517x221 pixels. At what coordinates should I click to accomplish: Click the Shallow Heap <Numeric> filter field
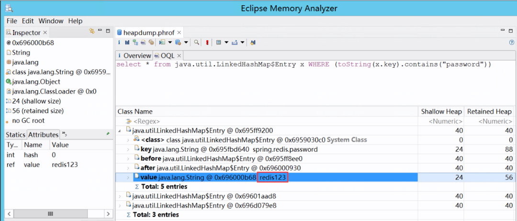[x=441, y=121]
